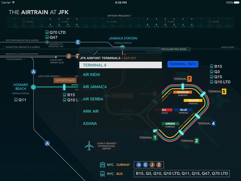The width and height of the screenshot is (241, 181).
Task: Tap the Q47 bus icon
Action: (47, 37)
